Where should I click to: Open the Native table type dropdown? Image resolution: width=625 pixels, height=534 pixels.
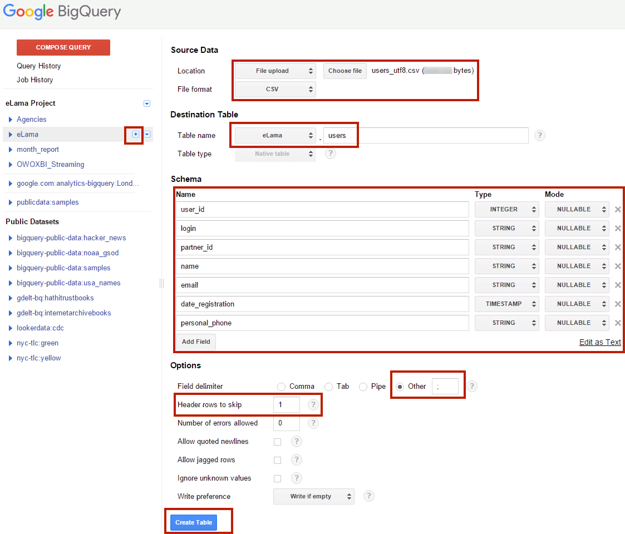(x=275, y=154)
